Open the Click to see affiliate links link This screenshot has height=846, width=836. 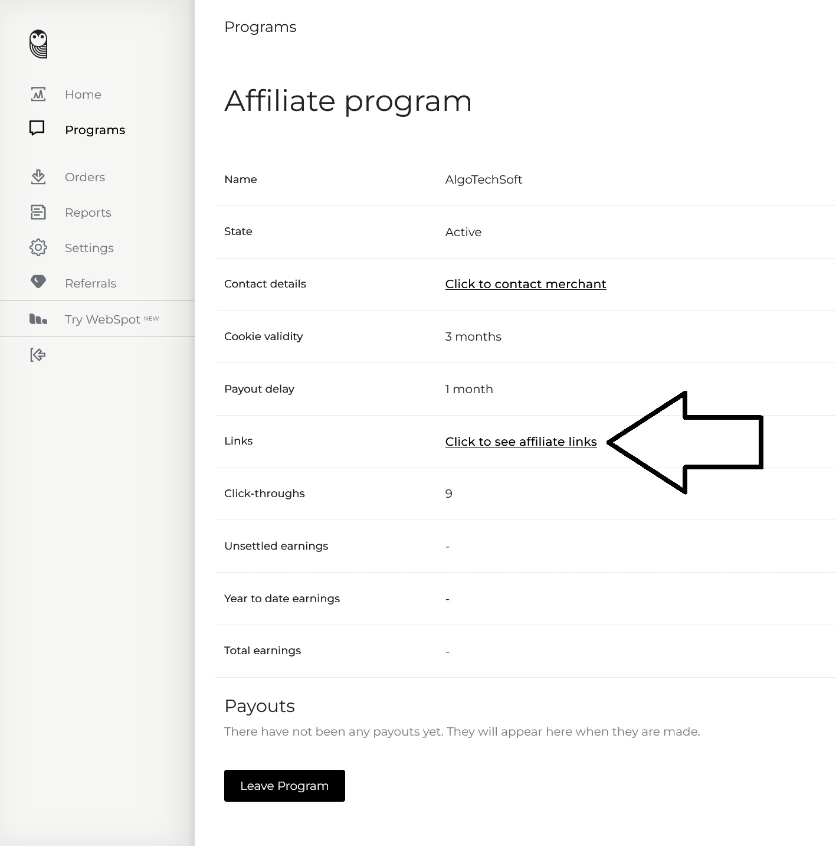(x=520, y=442)
